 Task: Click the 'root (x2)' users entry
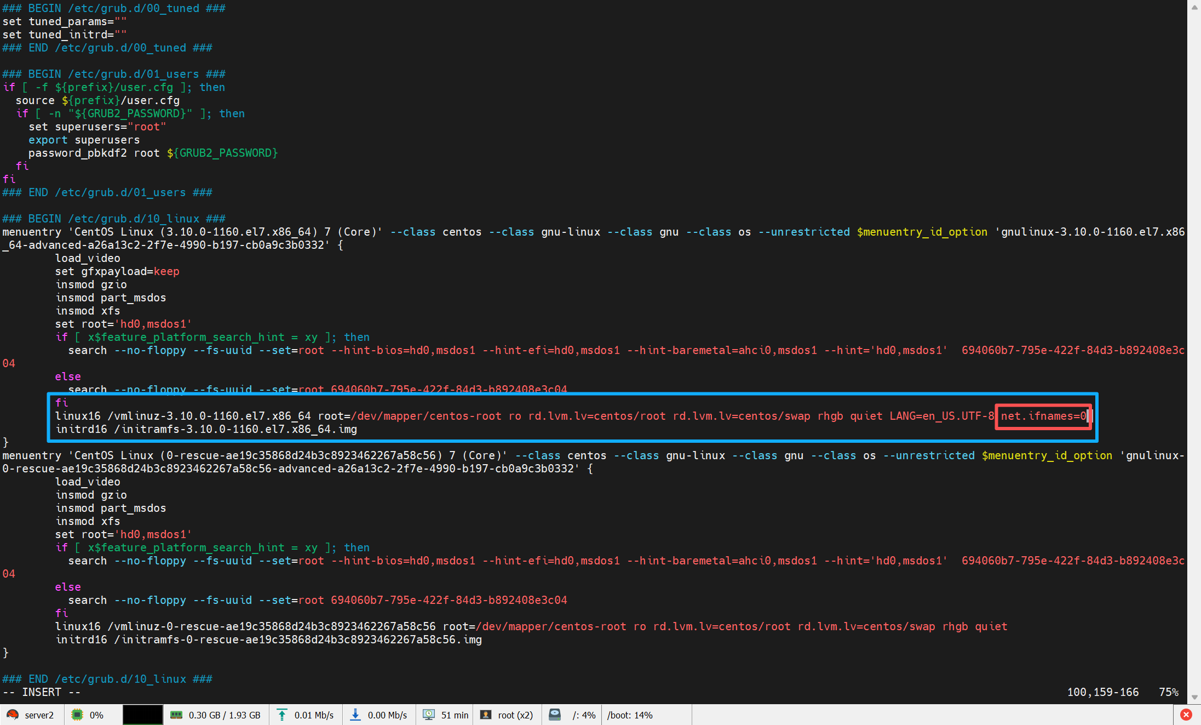[515, 715]
